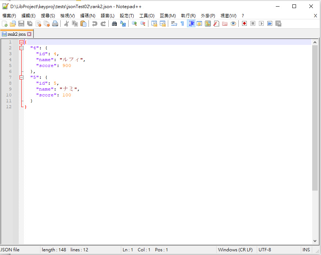Click the Undo arrow icon

coord(94,24)
